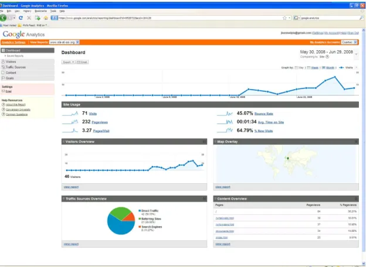Click the Google Analytics logo

click(x=23, y=34)
